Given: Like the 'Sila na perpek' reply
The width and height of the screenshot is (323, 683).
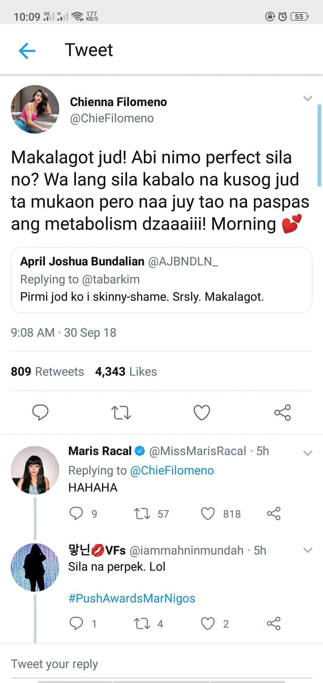Looking at the screenshot, I should tap(208, 623).
